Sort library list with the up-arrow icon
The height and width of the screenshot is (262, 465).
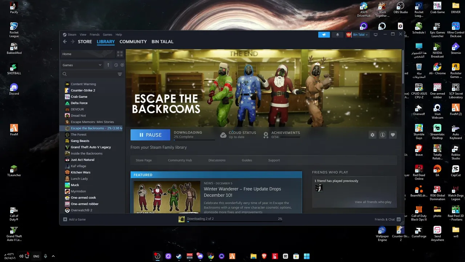(x=108, y=65)
